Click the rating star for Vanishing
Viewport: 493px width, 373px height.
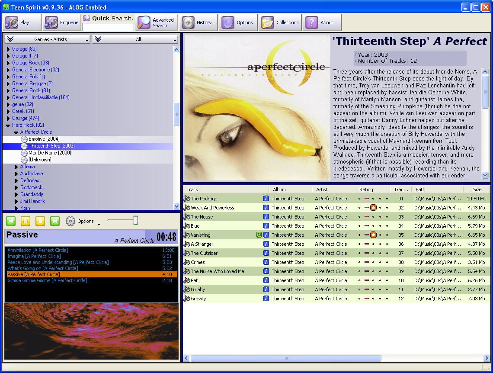pos(373,235)
